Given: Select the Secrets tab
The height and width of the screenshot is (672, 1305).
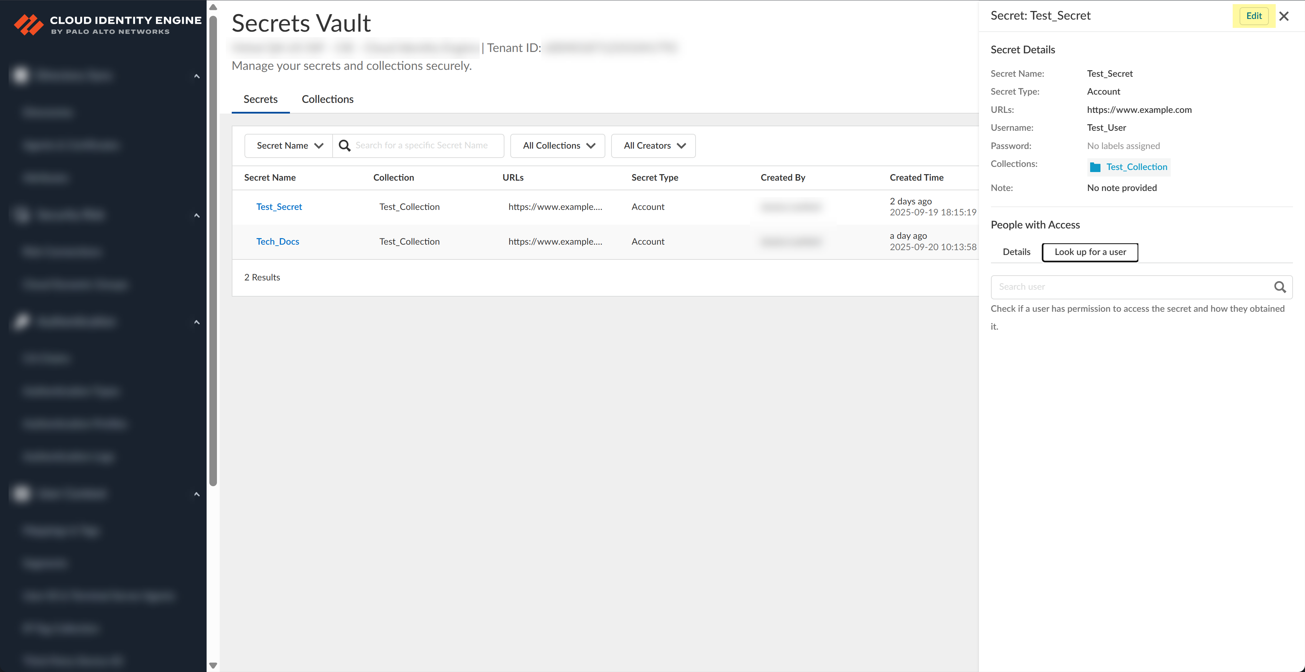Looking at the screenshot, I should pos(260,99).
